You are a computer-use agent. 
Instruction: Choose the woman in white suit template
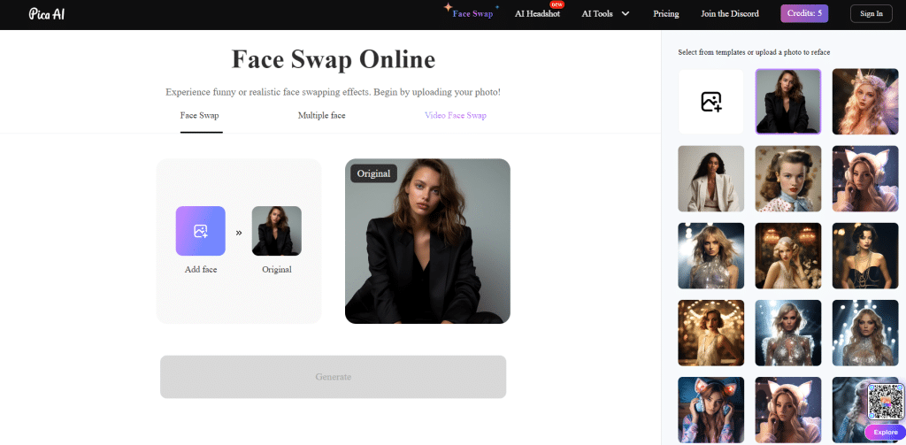pos(710,179)
